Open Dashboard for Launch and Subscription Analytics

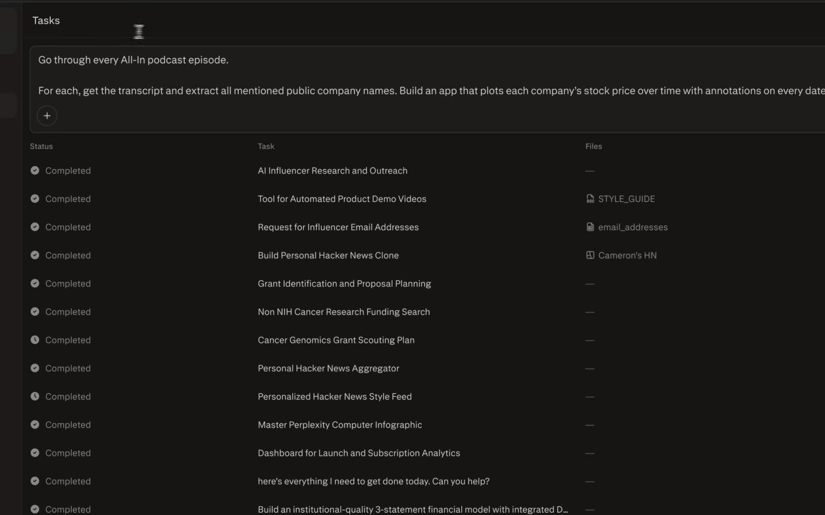tap(359, 453)
